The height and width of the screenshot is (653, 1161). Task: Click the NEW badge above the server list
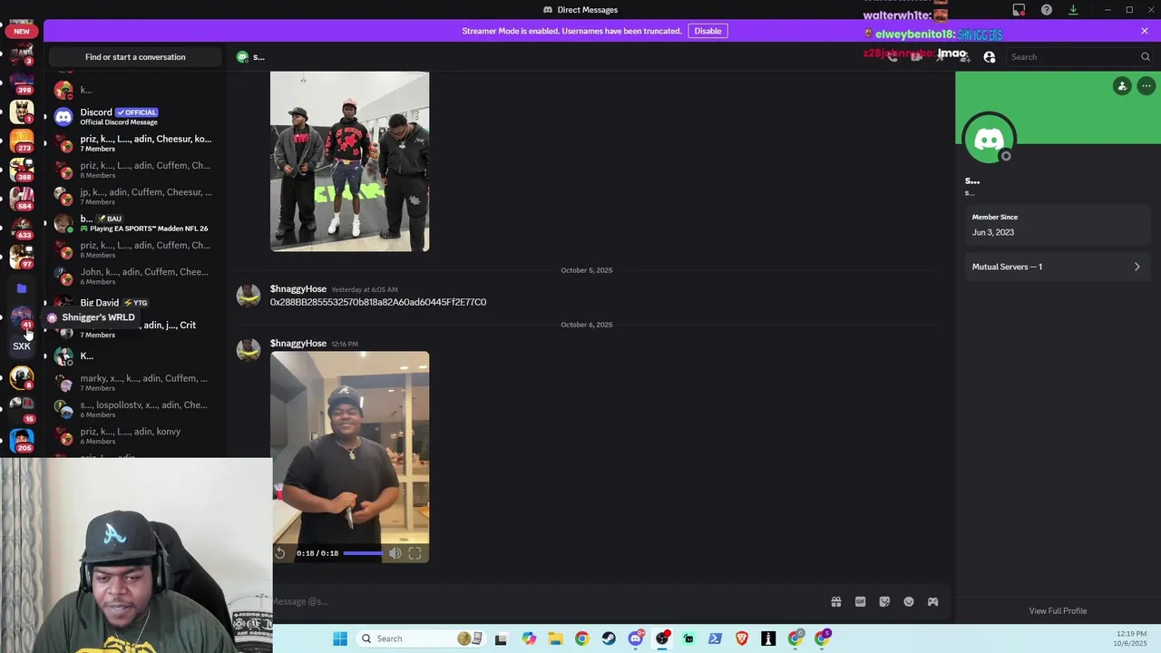[22, 31]
